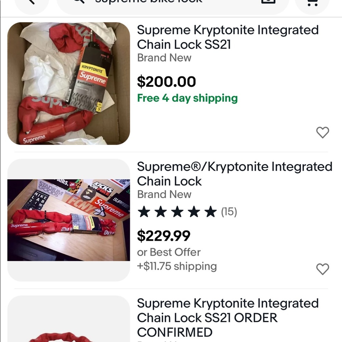The image size is (342, 342).
Task: Heart the $229.99 chain lock listing
Action: 323,269
